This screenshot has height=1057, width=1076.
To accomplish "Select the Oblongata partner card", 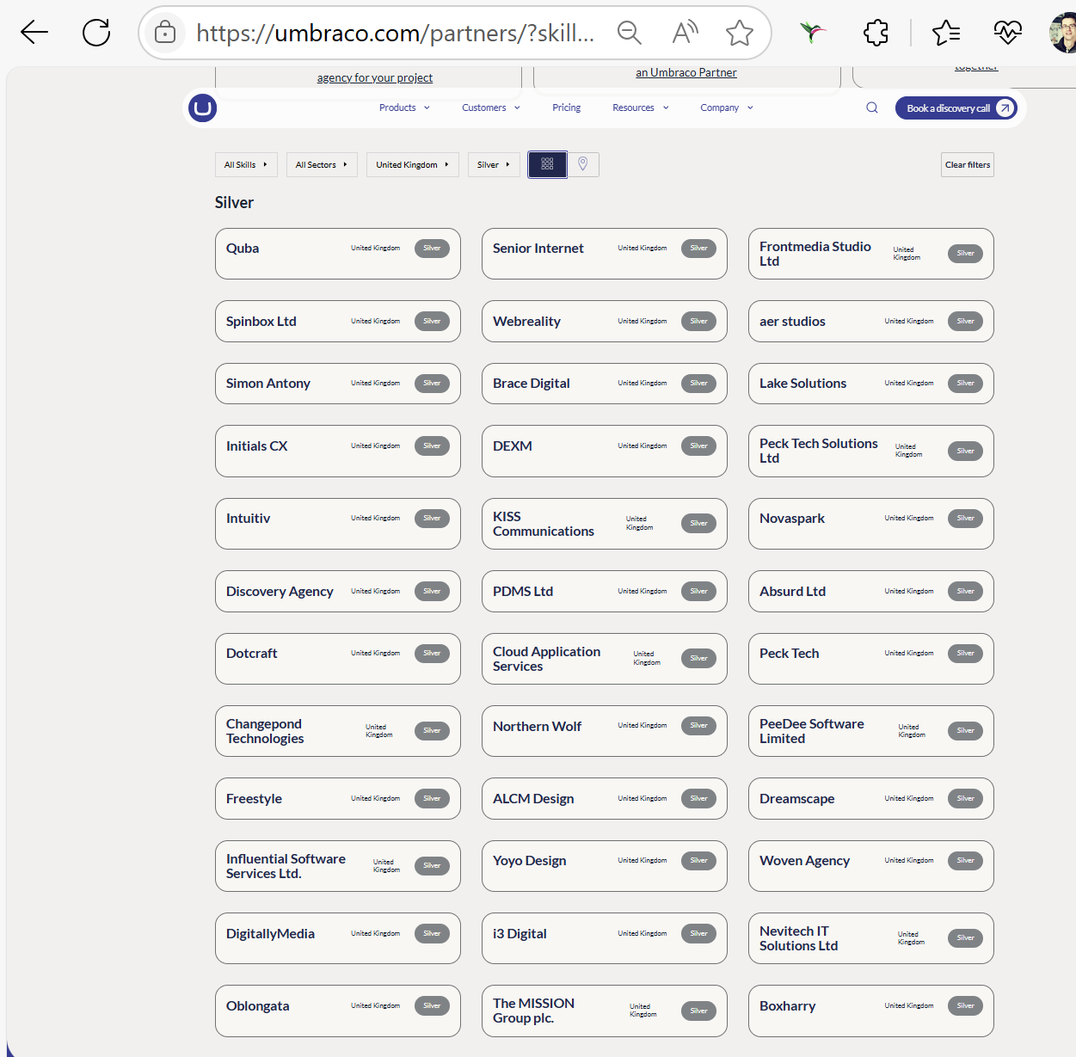I will pyautogui.click(x=338, y=1011).
